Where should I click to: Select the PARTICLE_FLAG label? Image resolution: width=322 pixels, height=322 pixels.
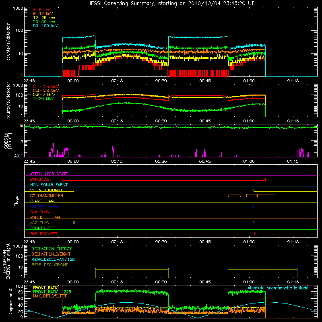pyautogui.click(x=45, y=217)
